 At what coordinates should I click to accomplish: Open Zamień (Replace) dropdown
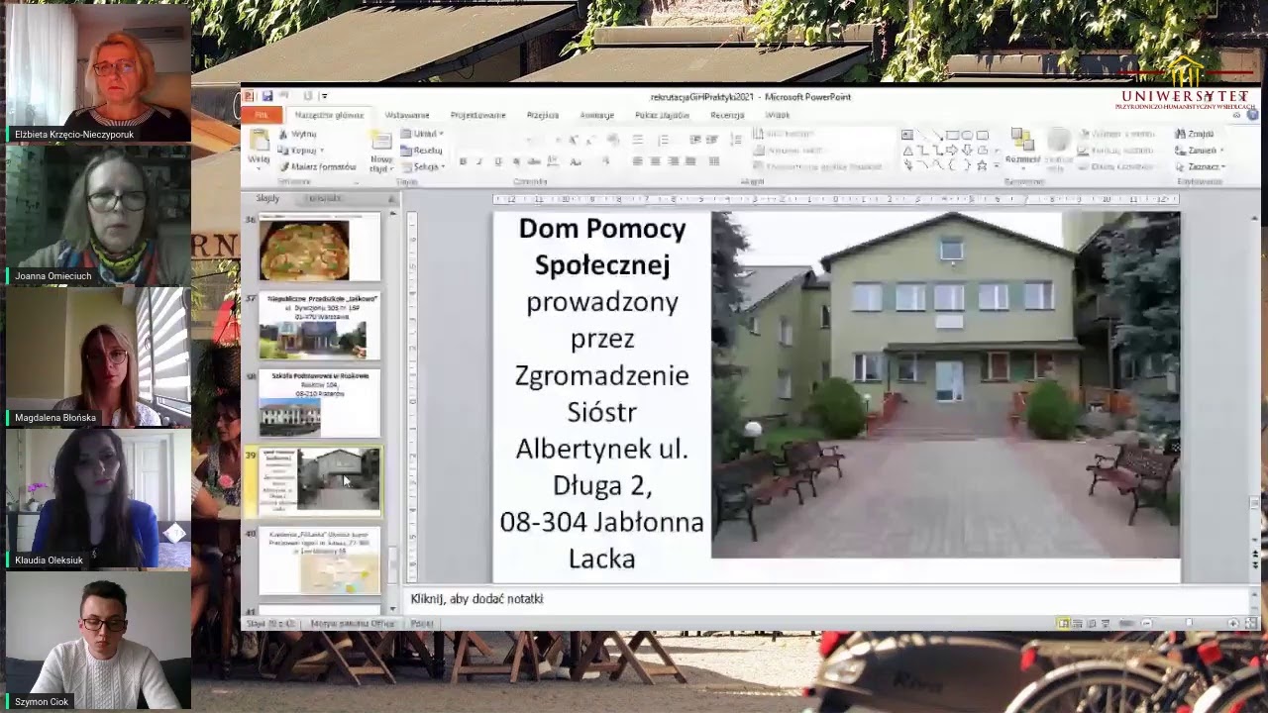click(x=1198, y=151)
